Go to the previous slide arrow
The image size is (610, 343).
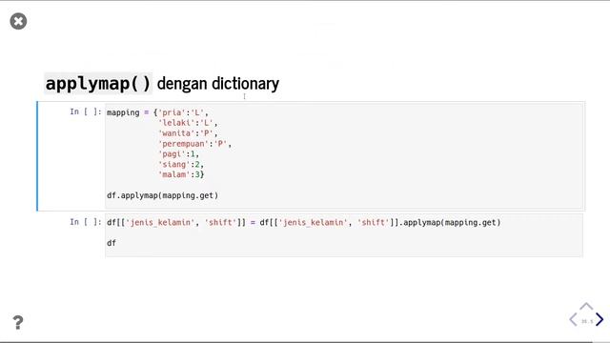[573, 319]
